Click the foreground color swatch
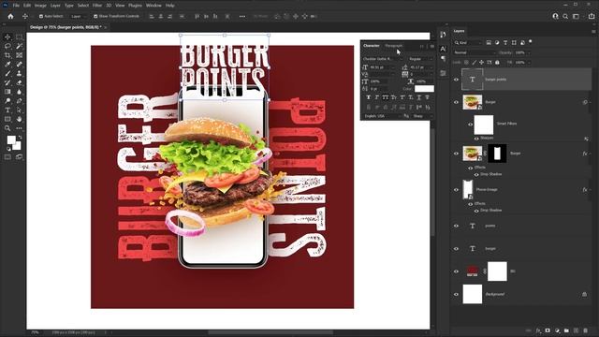Image resolution: width=599 pixels, height=337 pixels. [11, 139]
